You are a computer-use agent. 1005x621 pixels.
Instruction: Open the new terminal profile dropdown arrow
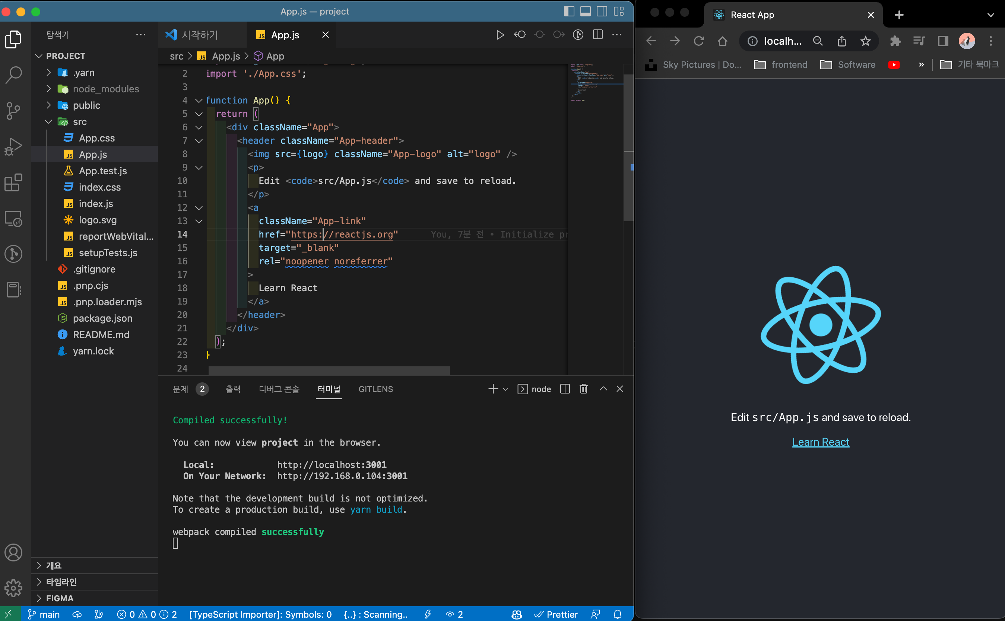tap(506, 389)
